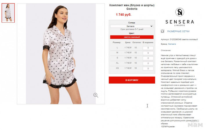206x130 pixels.
Task: Click the 1 740 руб. price text
Action: click(x=124, y=15)
